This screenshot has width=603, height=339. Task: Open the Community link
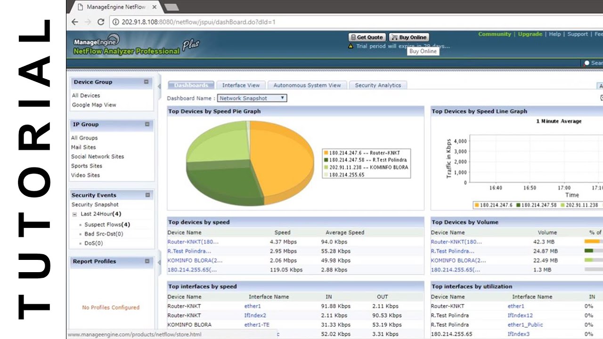pyautogui.click(x=495, y=34)
